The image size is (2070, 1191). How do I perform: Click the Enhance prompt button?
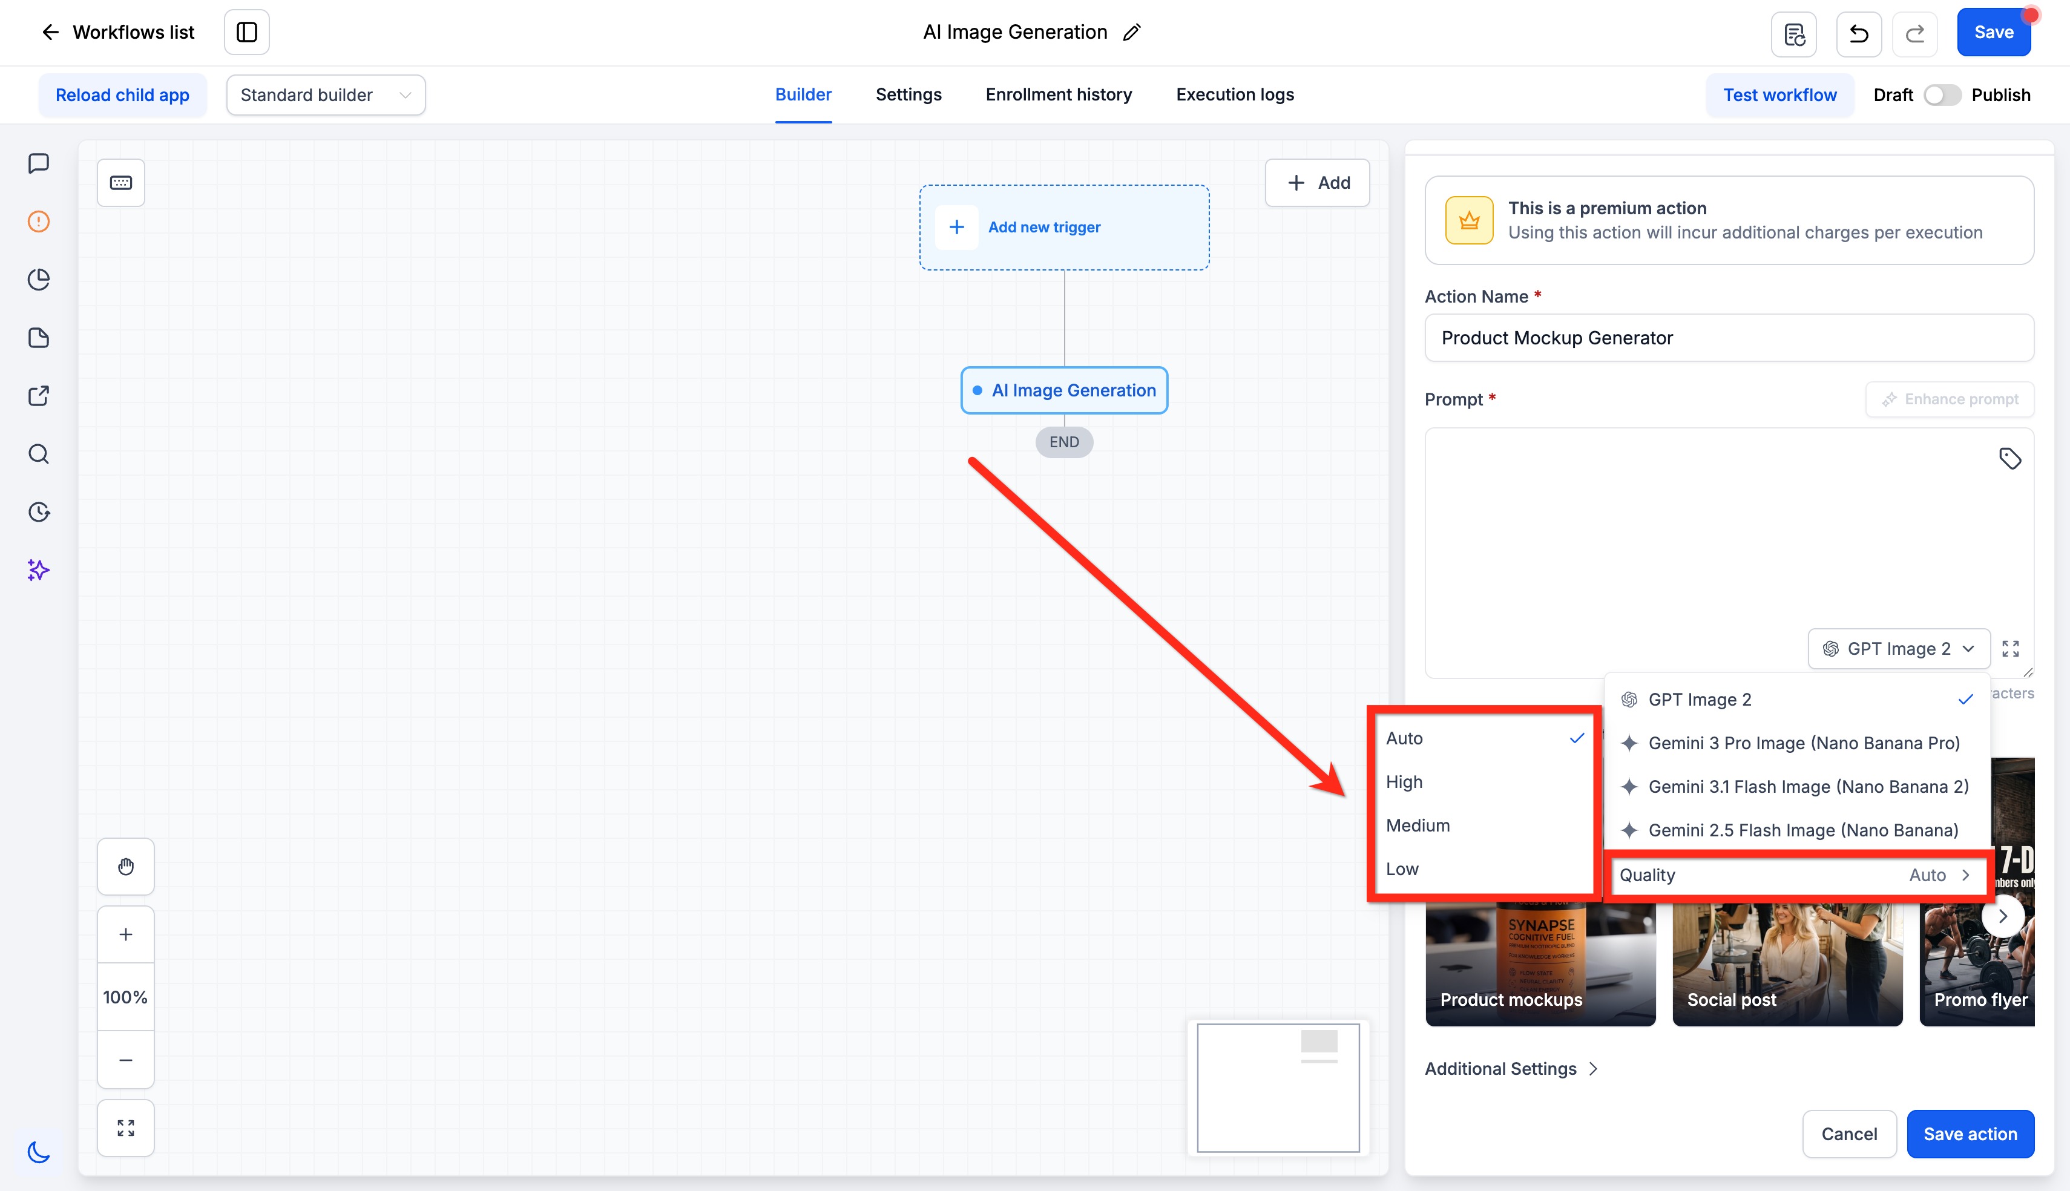click(x=1950, y=399)
